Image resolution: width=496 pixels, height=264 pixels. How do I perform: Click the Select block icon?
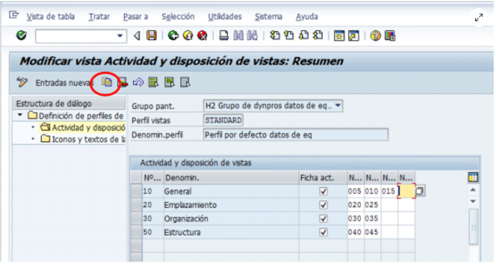(x=169, y=82)
